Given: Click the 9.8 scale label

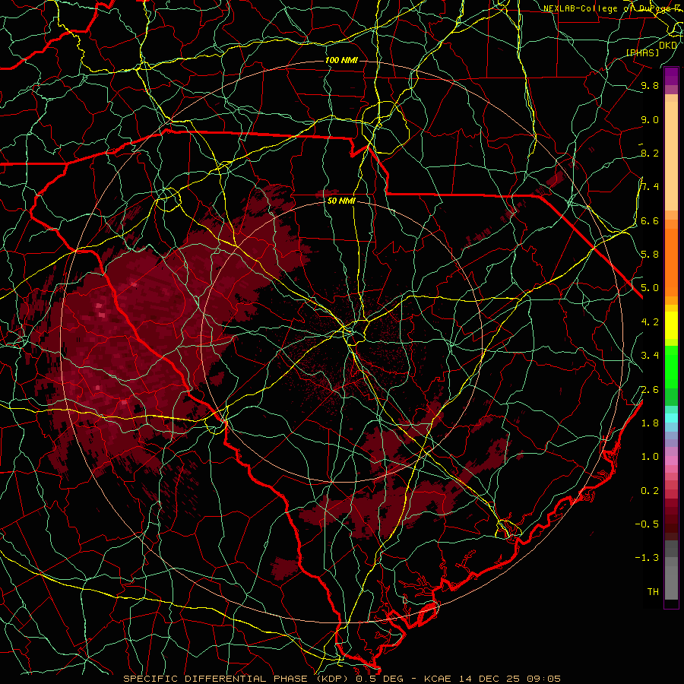Looking at the screenshot, I should [650, 86].
